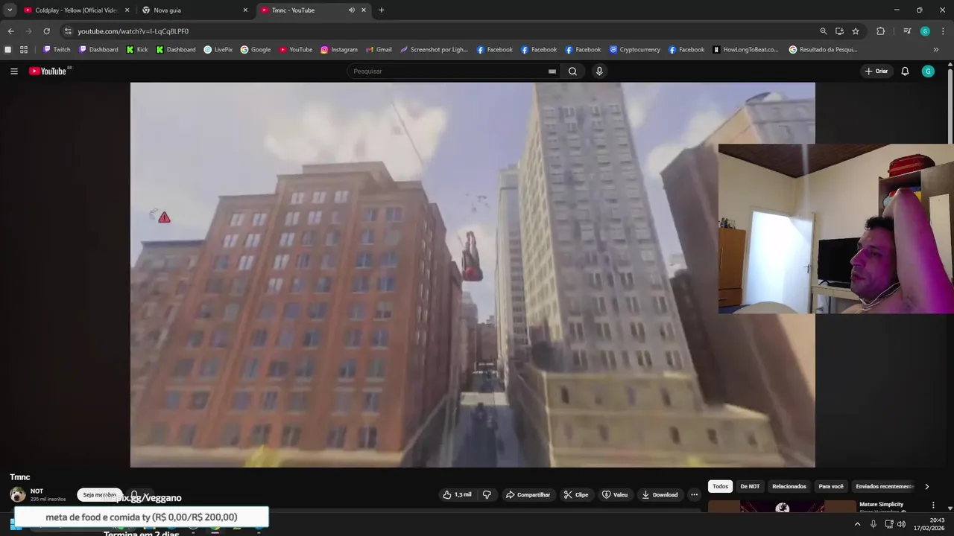Viewport: 954px width, 536px height.
Task: Click the Criar button
Action: click(876, 71)
